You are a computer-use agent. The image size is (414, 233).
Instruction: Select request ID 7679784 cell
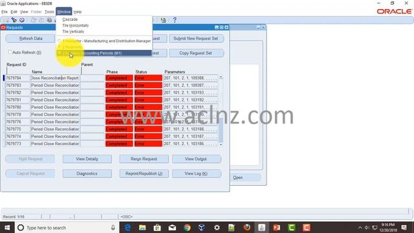[17, 78]
